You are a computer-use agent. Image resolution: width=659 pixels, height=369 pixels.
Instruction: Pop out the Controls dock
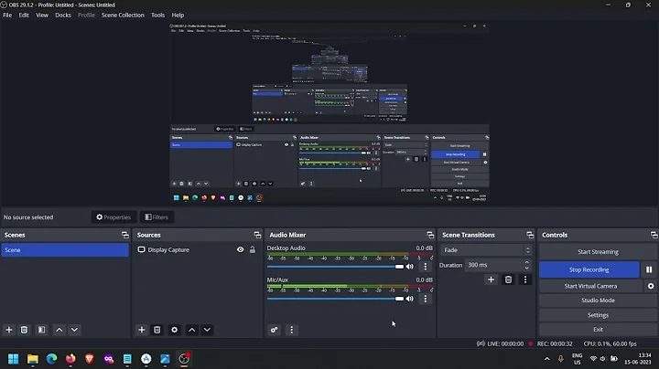(x=654, y=235)
